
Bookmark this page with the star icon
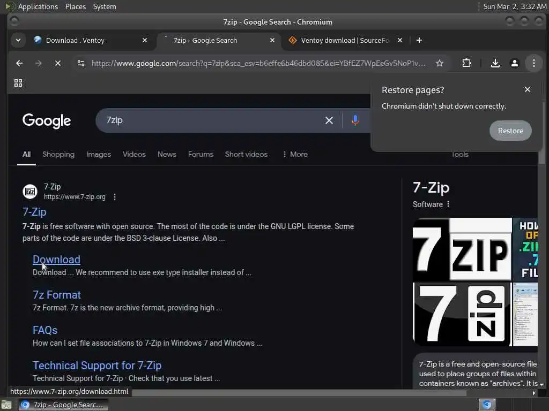pos(440,63)
